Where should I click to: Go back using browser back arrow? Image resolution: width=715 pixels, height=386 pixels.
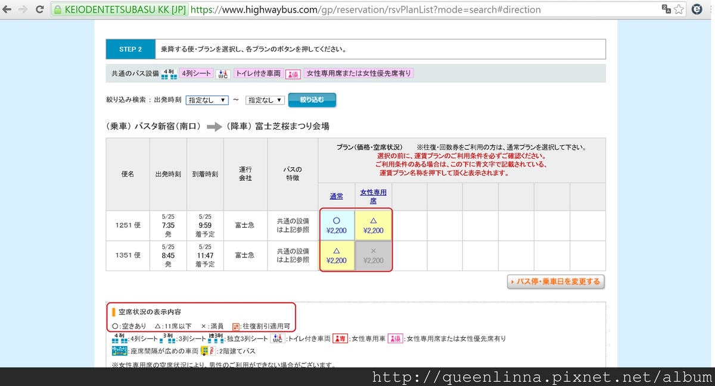click(8, 10)
